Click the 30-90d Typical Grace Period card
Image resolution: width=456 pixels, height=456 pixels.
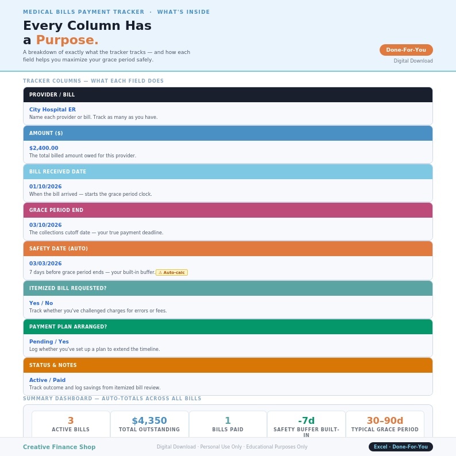point(385,424)
